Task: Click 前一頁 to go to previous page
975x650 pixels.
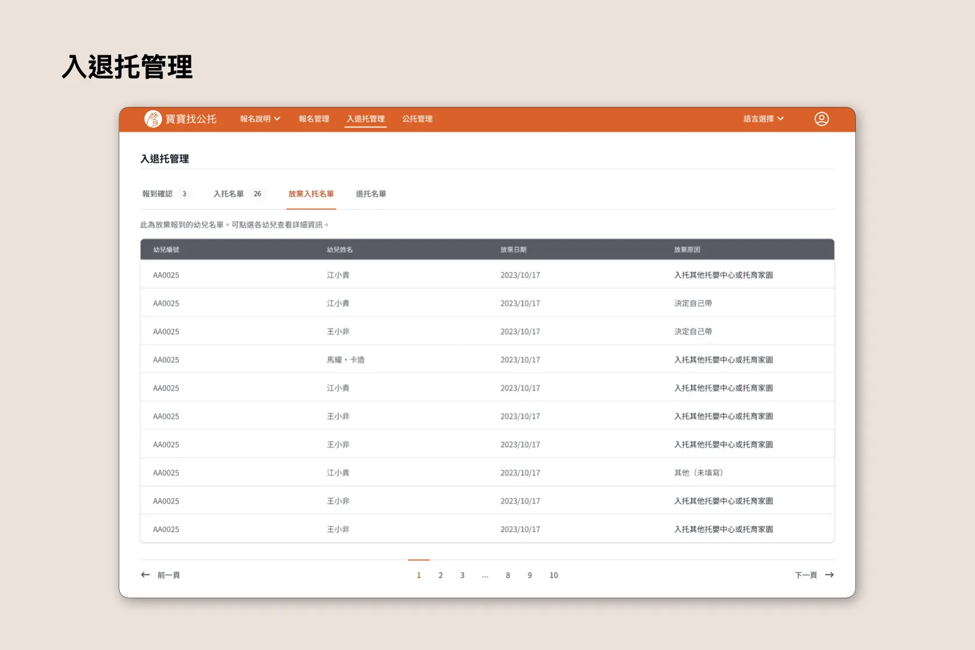Action: click(x=169, y=575)
